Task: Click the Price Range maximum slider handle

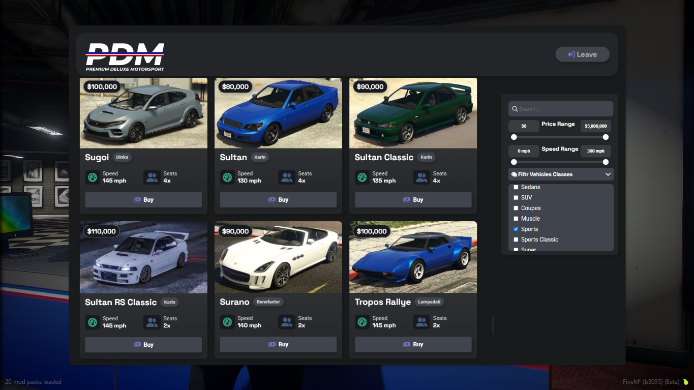Action: (606, 137)
